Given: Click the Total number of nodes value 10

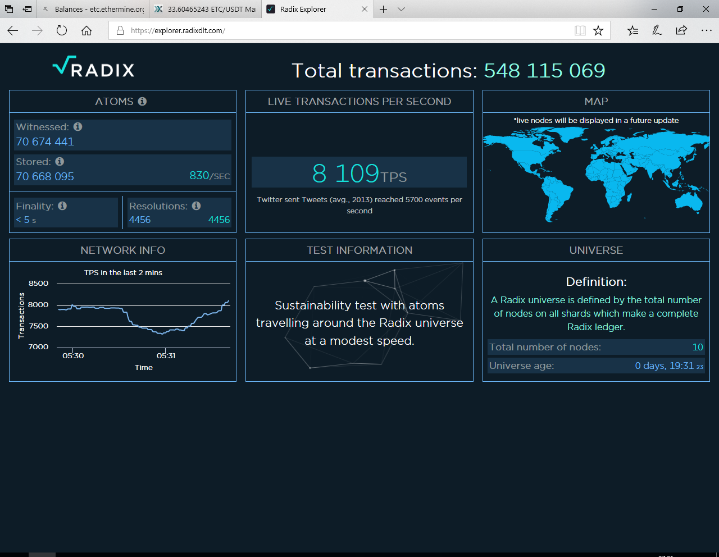Looking at the screenshot, I should coord(698,347).
